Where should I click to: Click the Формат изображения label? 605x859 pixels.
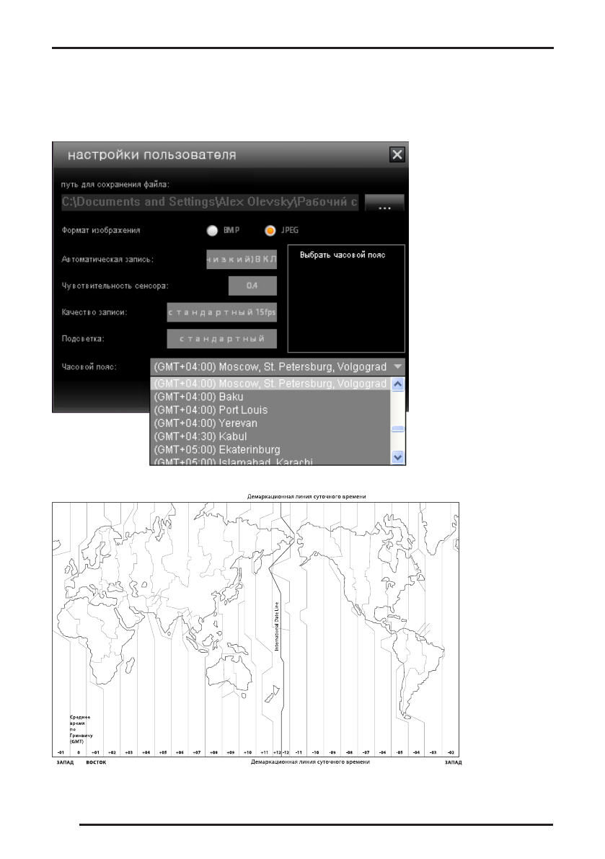(x=101, y=231)
